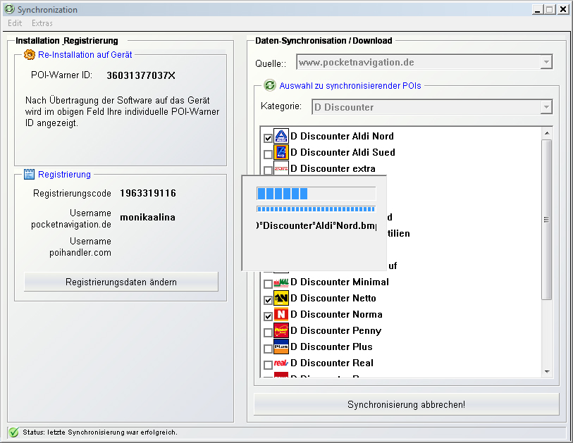Click the Aldi Sued logo icon
The width and height of the screenshot is (573, 443).
[x=281, y=153]
